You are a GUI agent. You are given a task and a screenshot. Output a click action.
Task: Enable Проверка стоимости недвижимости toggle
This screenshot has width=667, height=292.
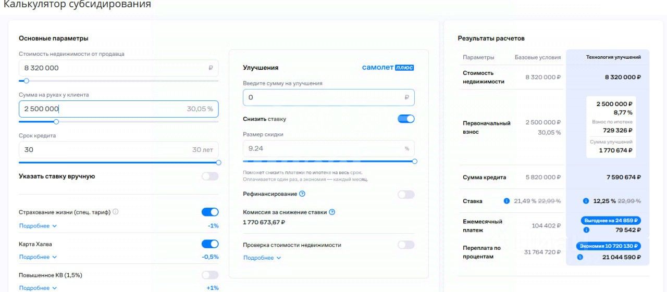coord(406,245)
